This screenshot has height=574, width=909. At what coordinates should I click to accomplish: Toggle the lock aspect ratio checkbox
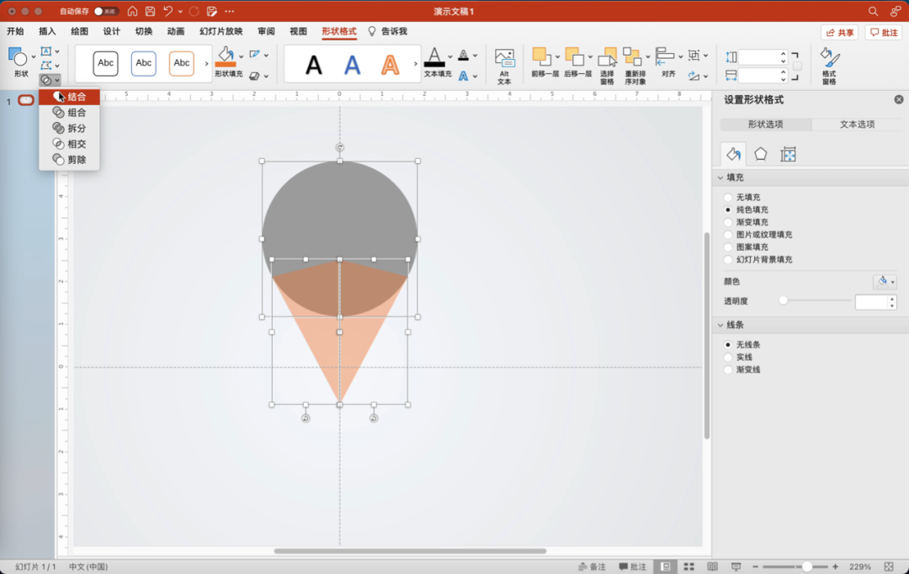coord(797,66)
